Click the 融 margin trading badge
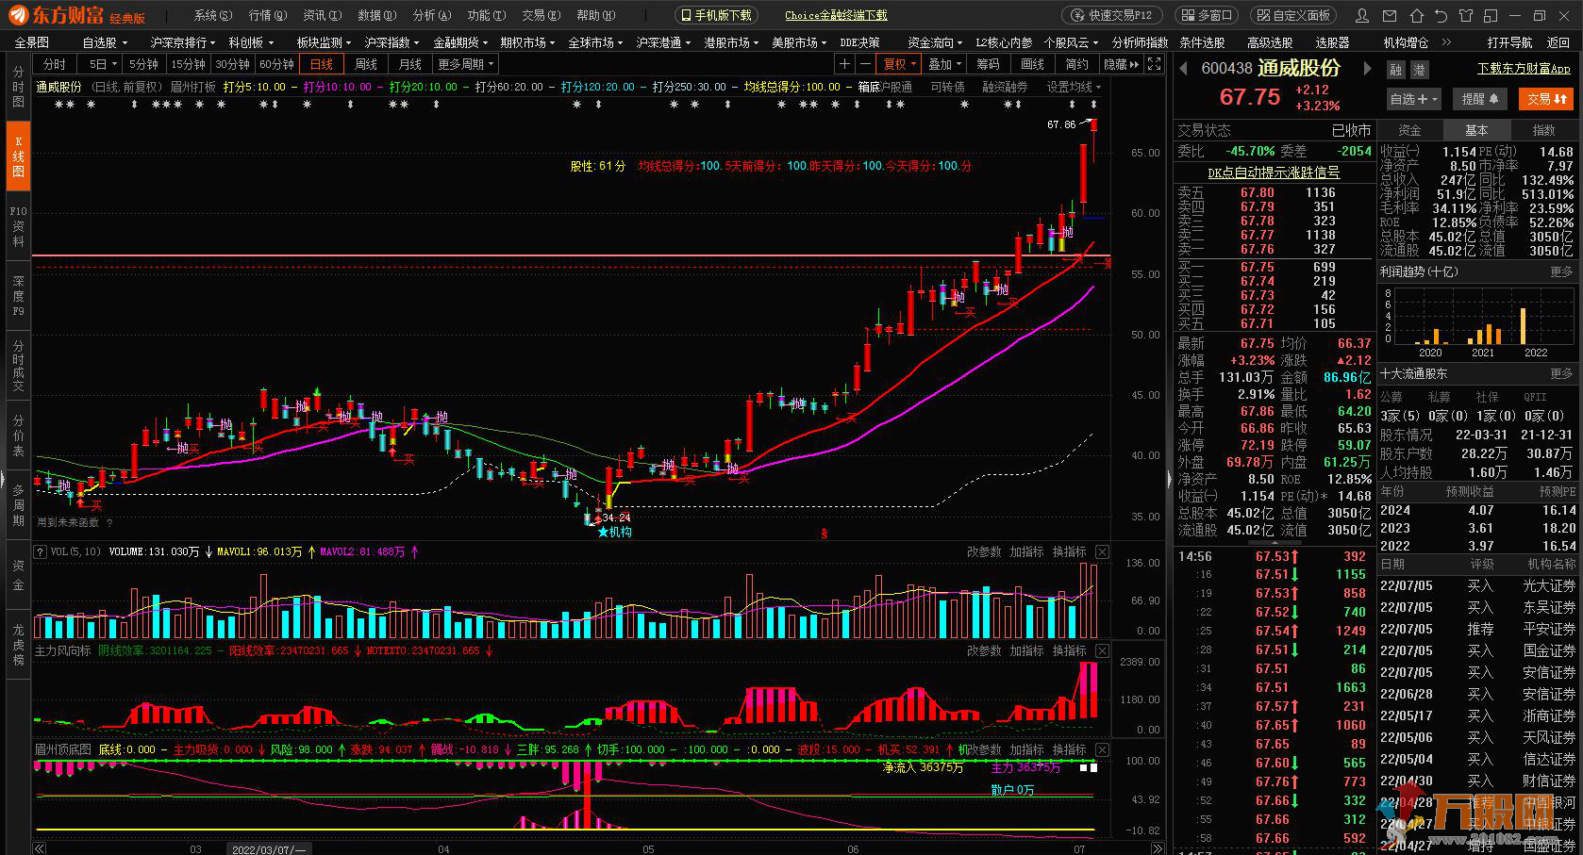 coord(1396,70)
